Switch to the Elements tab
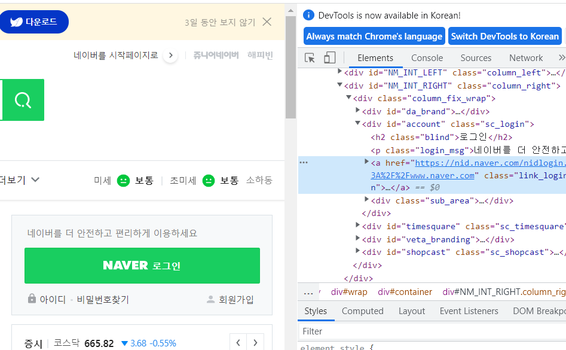The width and height of the screenshot is (566, 350). (x=375, y=58)
